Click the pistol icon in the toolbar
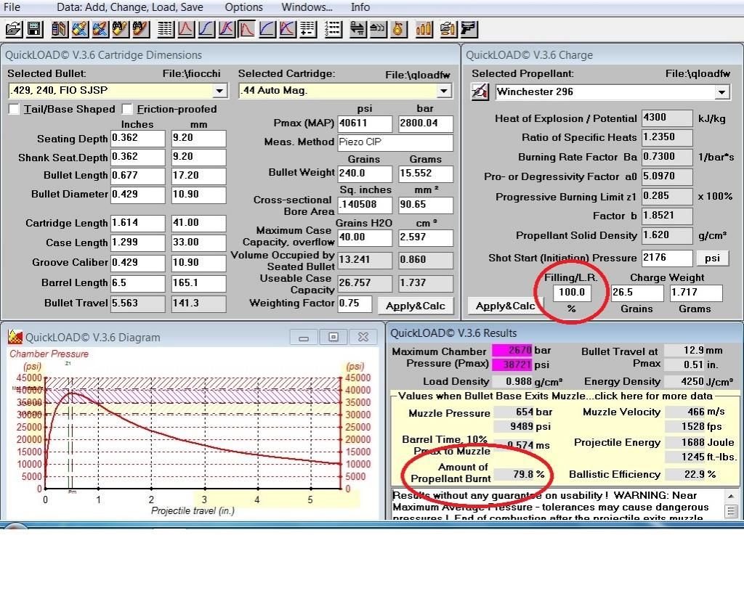This screenshot has height=599, width=744. (x=469, y=29)
